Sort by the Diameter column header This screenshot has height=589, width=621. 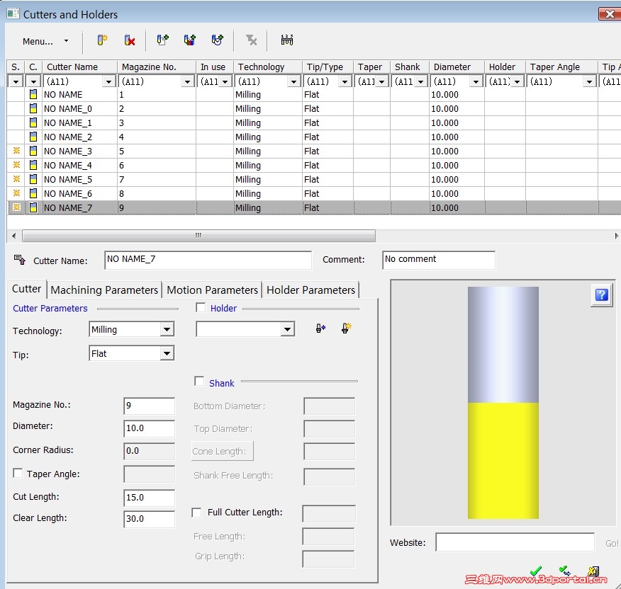[x=457, y=67]
